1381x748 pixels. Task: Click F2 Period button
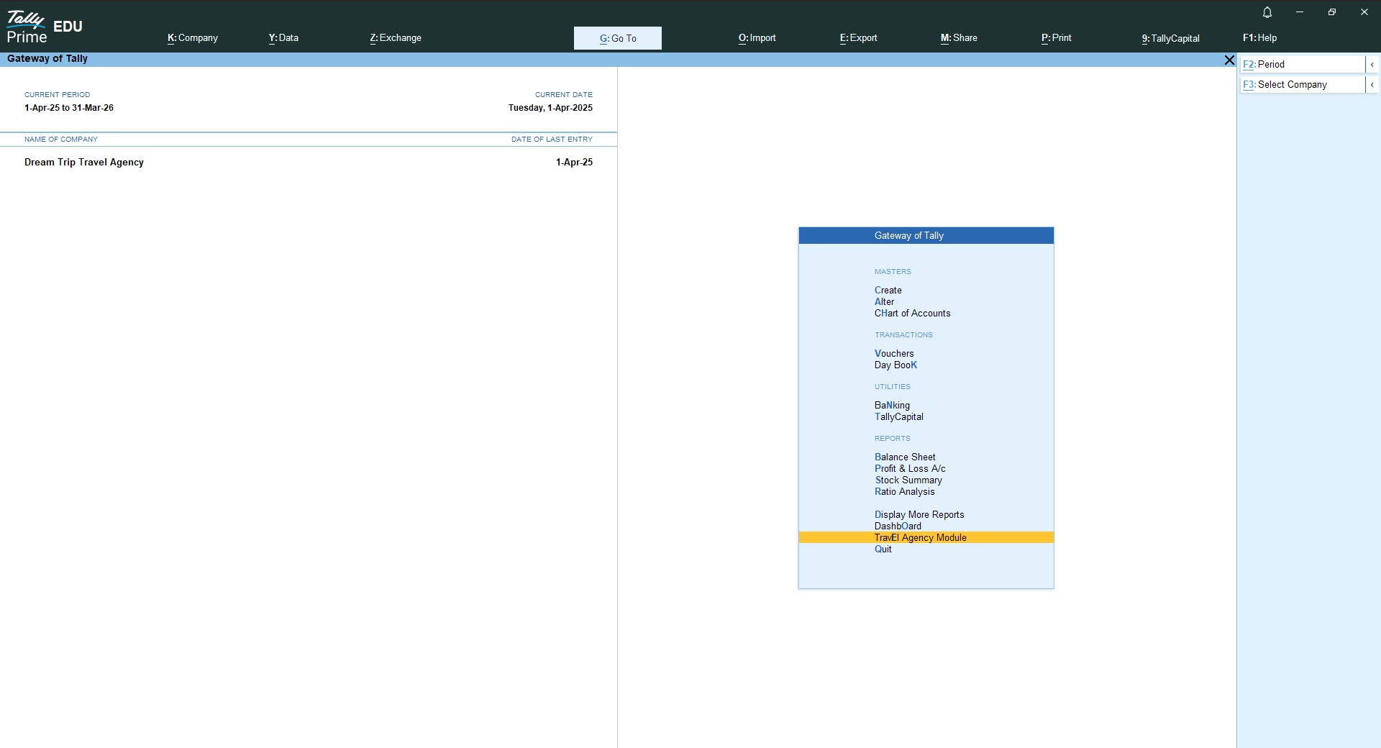coord(1300,65)
